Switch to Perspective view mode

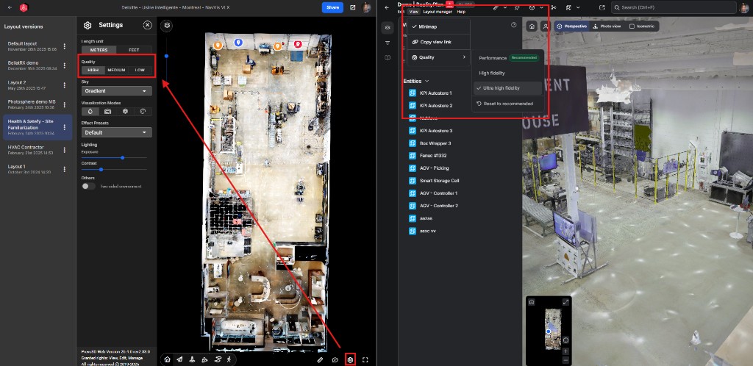[x=572, y=26]
